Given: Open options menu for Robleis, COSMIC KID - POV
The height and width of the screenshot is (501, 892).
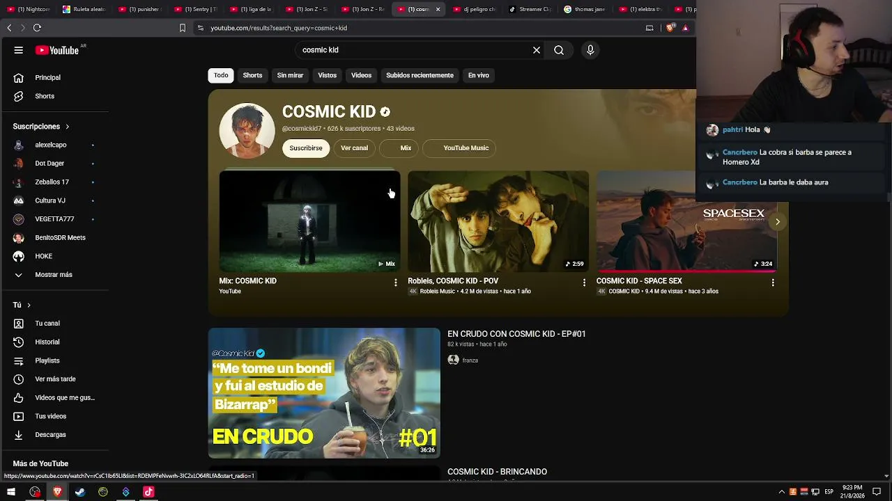Looking at the screenshot, I should coord(584,283).
